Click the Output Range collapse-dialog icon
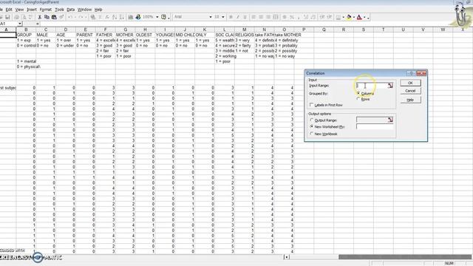Screen dimensions: 473x266 [x=390, y=120]
